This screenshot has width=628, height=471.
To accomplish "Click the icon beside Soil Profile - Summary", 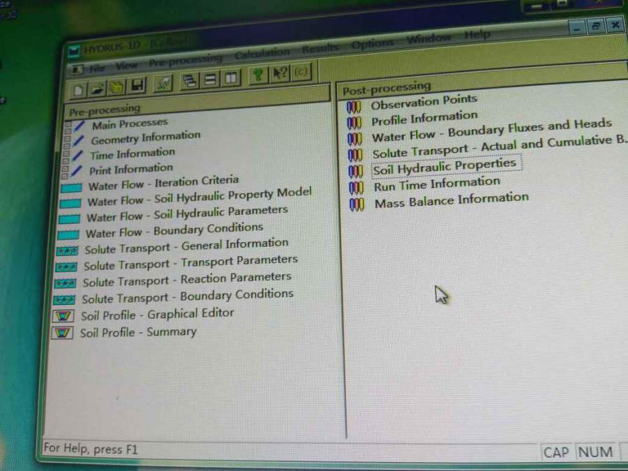I will tap(62, 333).
